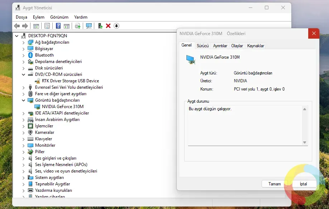Open Properties via the toolbar properties sheet icon

coord(47,26)
